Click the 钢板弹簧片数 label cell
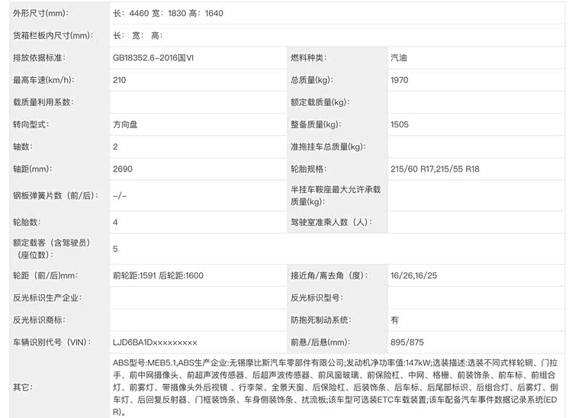This screenshot has height=418, width=572. coord(53,195)
